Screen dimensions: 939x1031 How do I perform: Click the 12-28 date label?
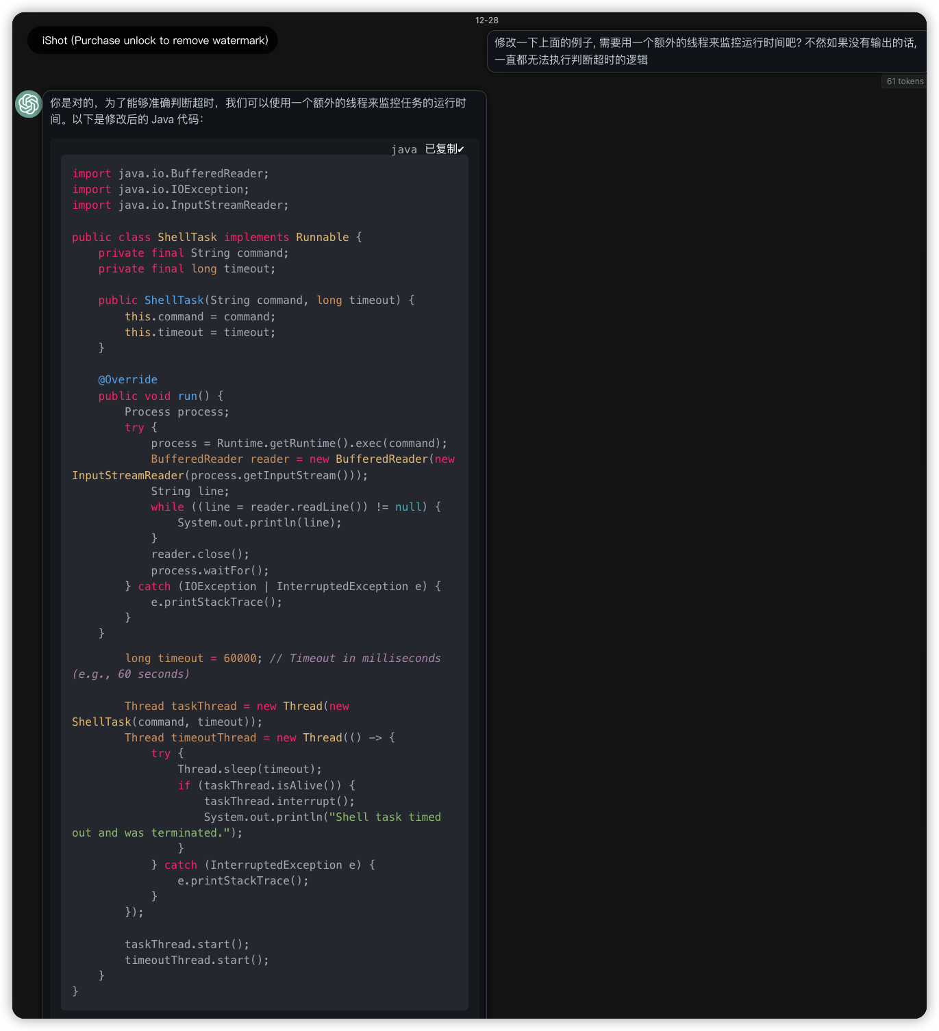(486, 21)
